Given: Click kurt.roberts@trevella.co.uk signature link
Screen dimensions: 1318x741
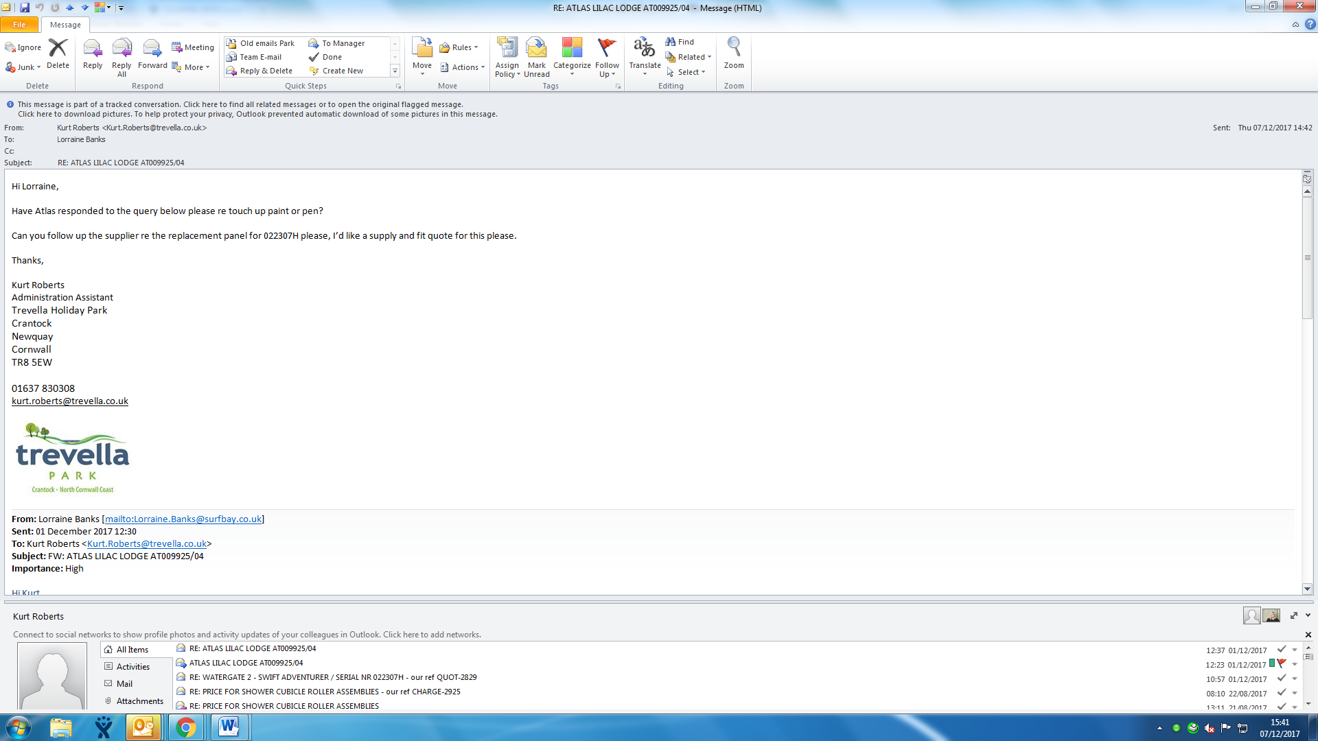Looking at the screenshot, I should coord(70,401).
